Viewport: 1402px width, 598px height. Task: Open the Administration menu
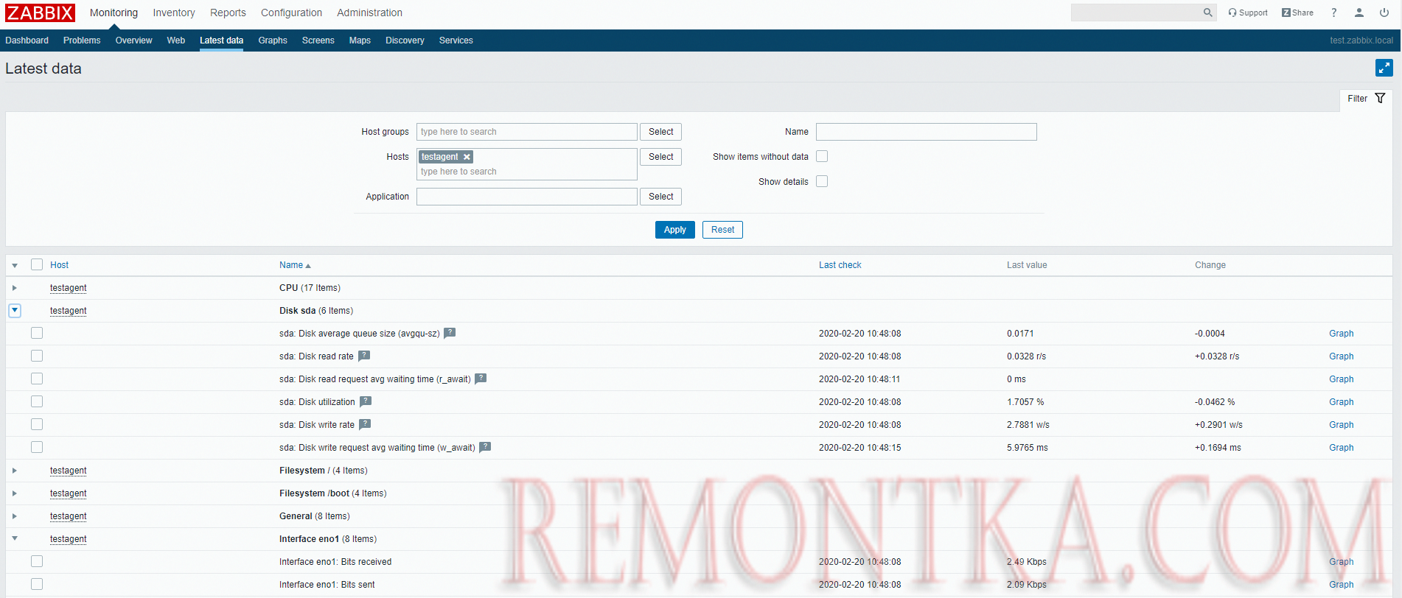coord(369,13)
